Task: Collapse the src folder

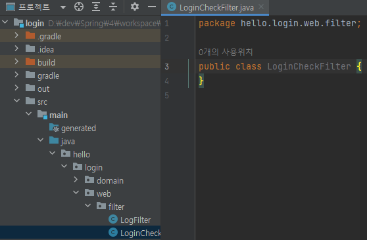Action: (x=16, y=100)
